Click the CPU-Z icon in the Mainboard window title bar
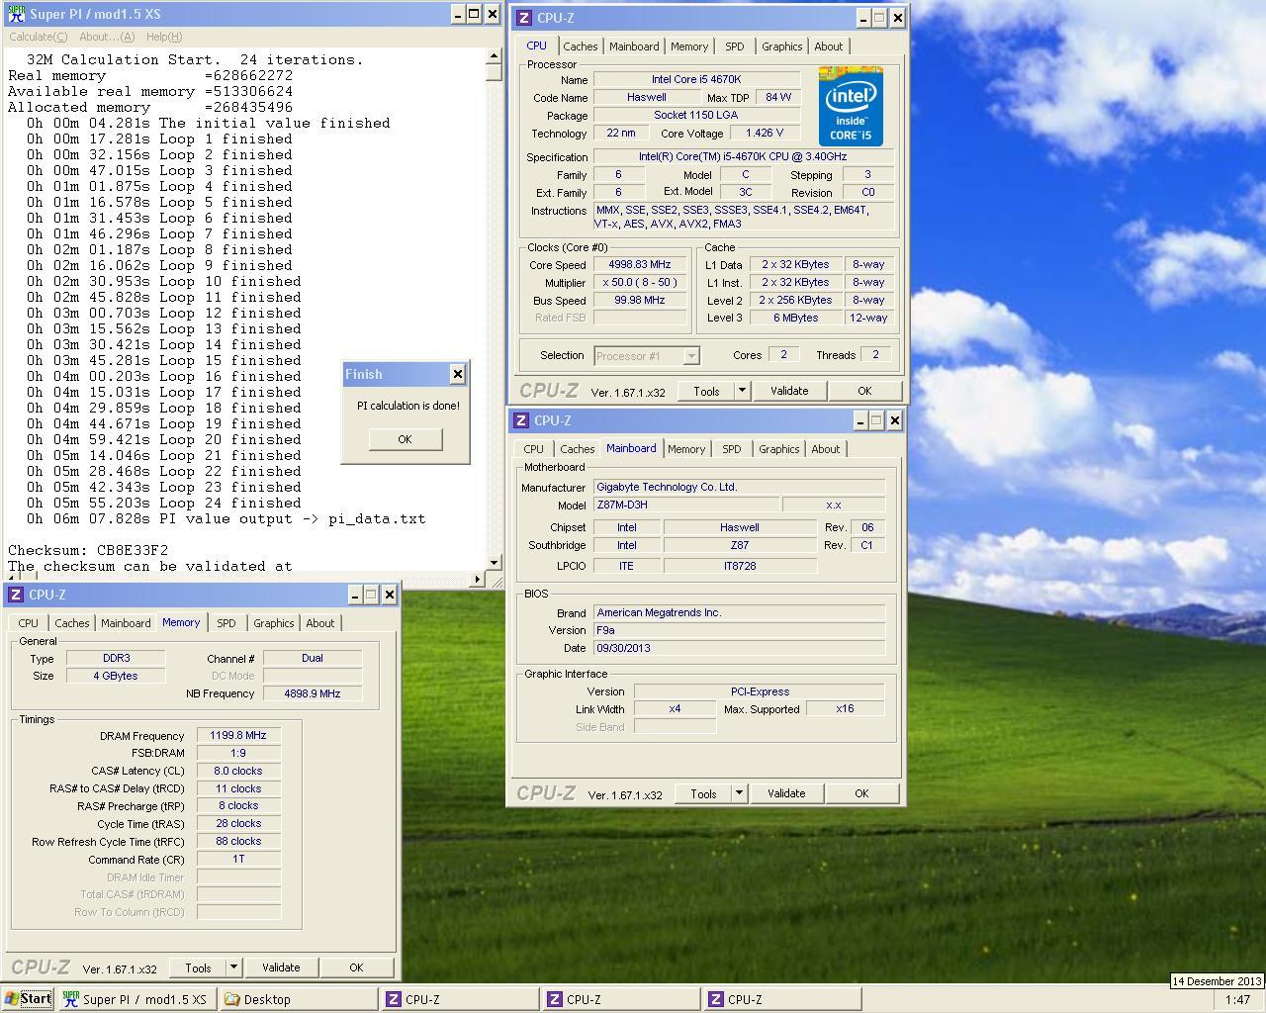Screen dimensions: 1266x1013 (521, 420)
